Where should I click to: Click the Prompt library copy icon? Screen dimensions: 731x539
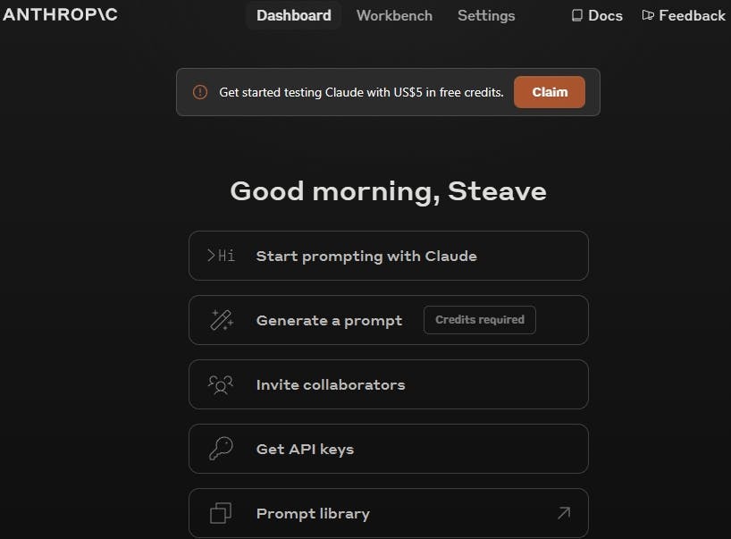pos(221,513)
